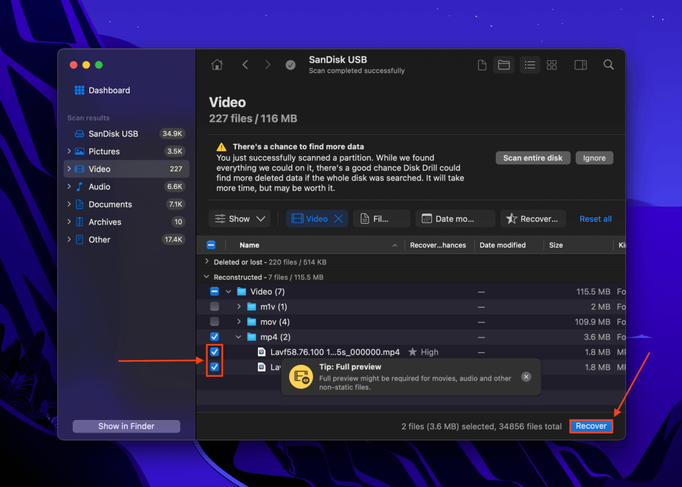
Task: Click the Recover button
Action: (591, 426)
